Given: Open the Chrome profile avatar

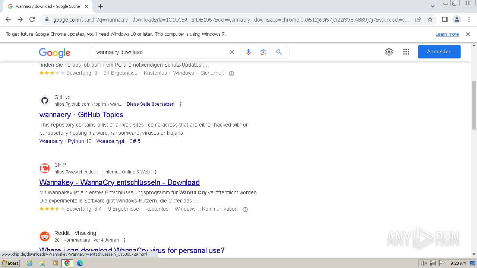Looking at the screenshot, I should 457,19.
